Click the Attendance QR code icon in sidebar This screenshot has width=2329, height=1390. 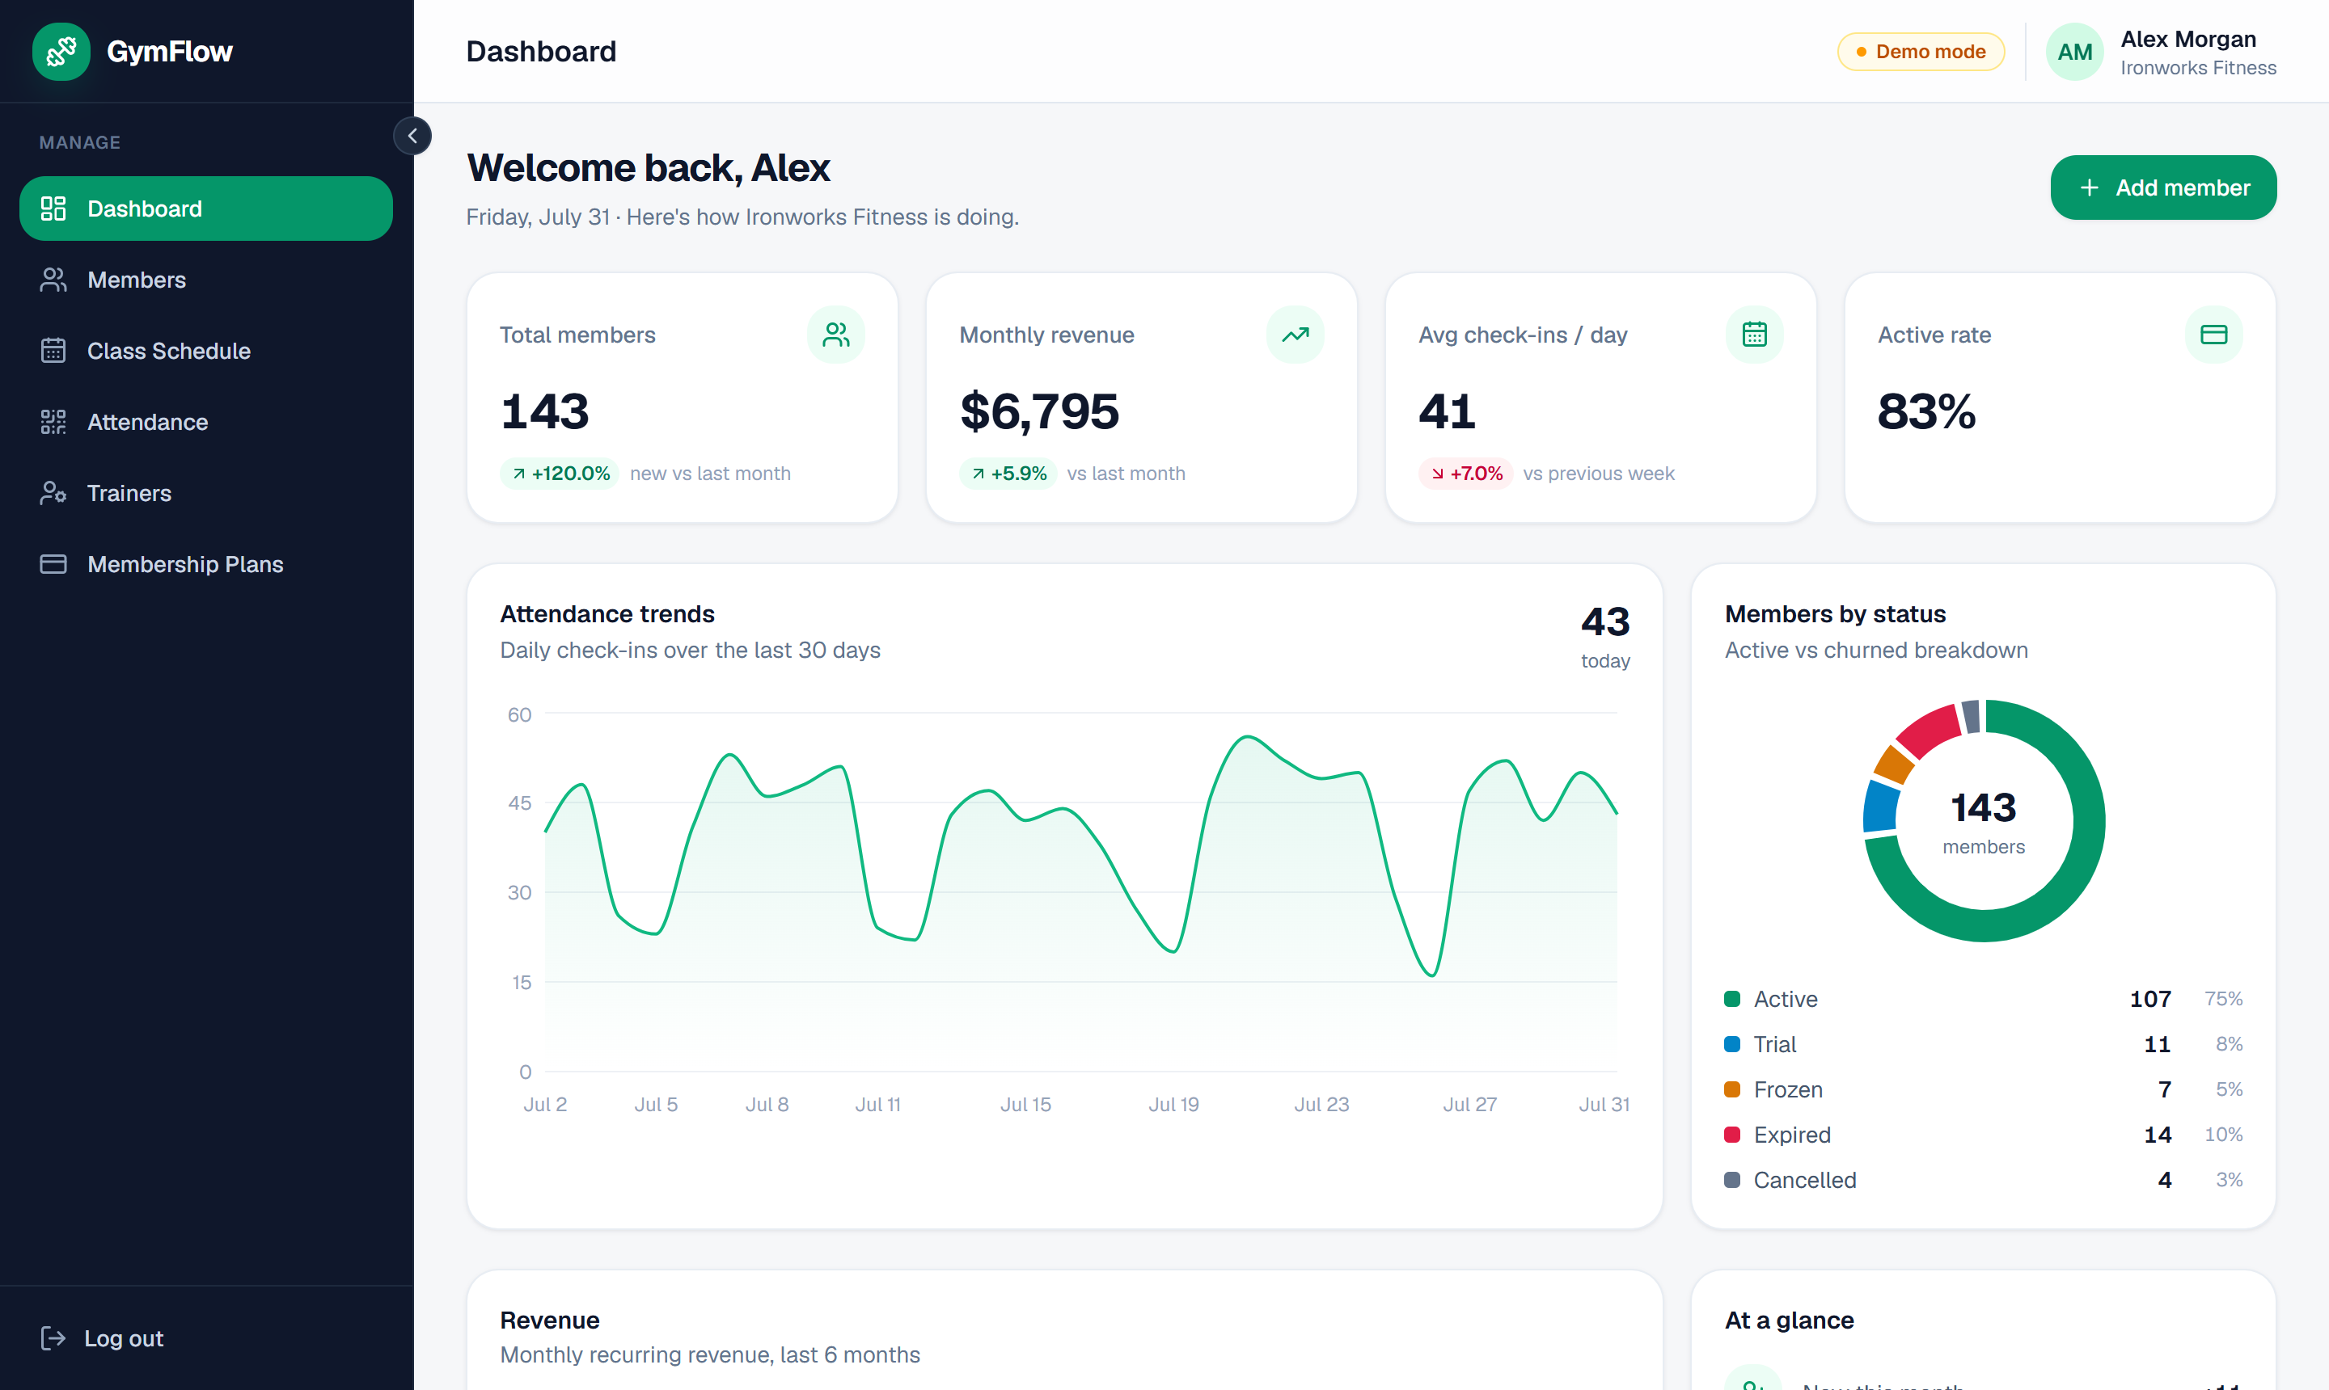coord(53,423)
